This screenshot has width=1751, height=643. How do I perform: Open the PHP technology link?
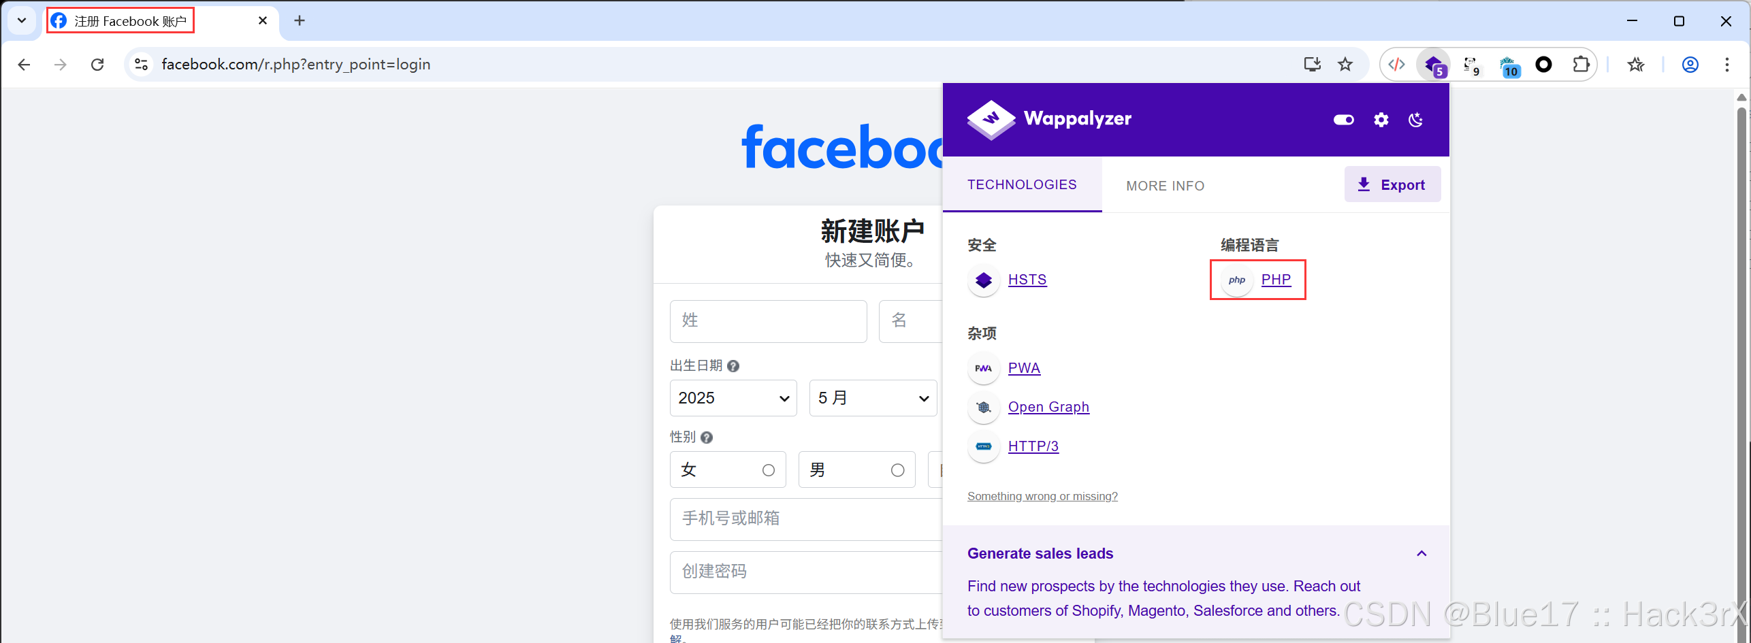click(x=1276, y=280)
